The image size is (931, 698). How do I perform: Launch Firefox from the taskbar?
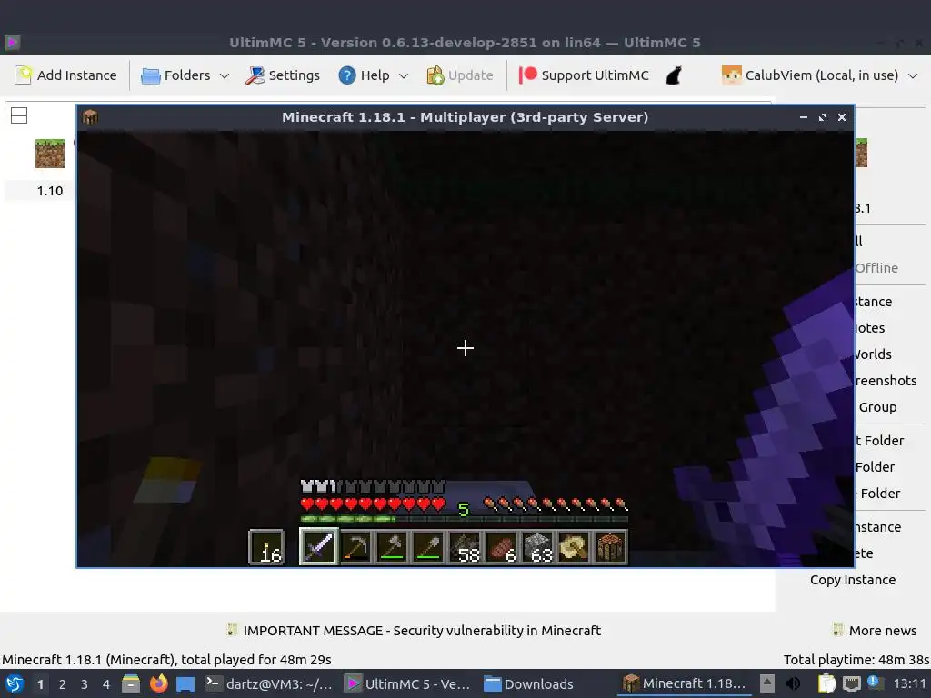[x=158, y=683]
